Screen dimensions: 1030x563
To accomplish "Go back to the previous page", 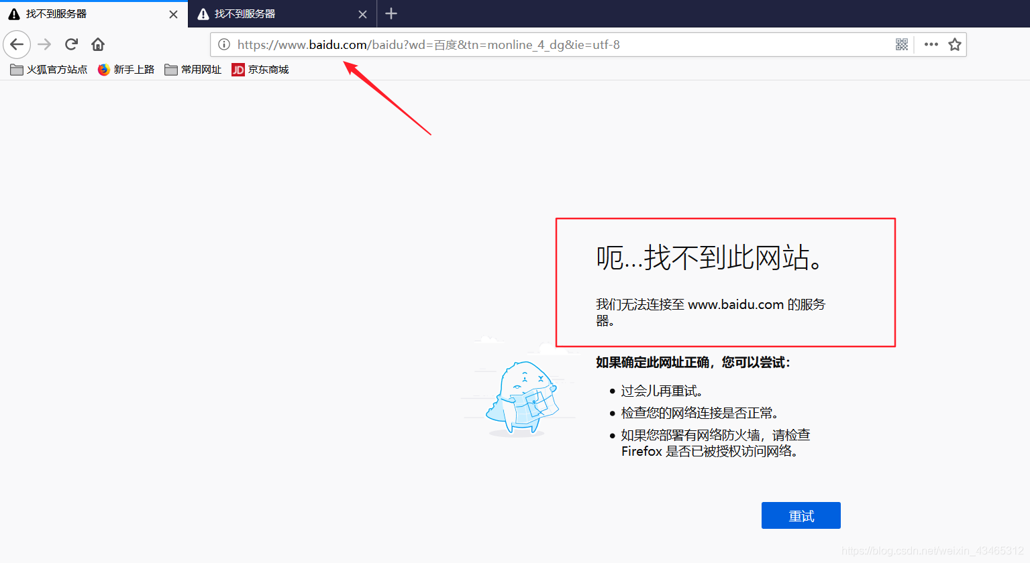I will (x=17, y=45).
